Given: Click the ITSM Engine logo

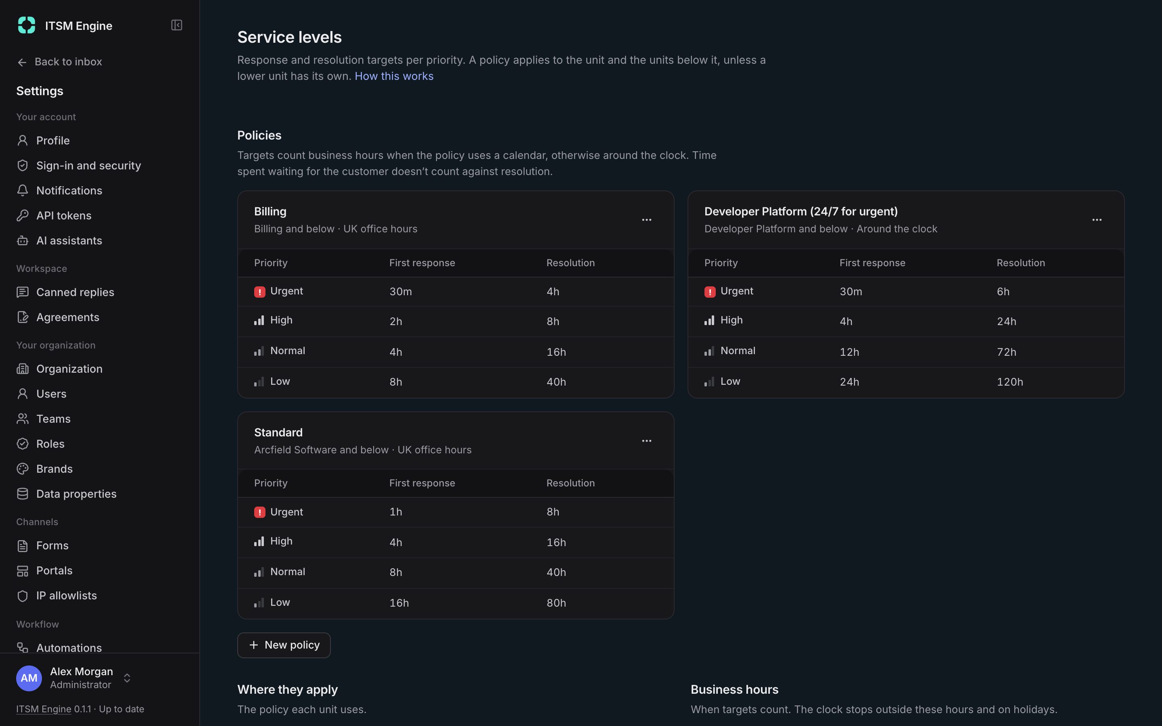Looking at the screenshot, I should tap(26, 25).
